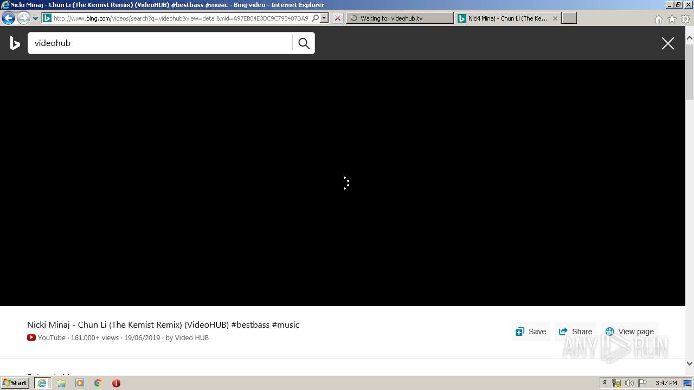Stop loading the page

pyautogui.click(x=337, y=18)
